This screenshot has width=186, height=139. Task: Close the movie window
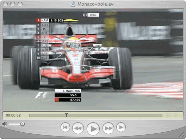tap(5, 4)
